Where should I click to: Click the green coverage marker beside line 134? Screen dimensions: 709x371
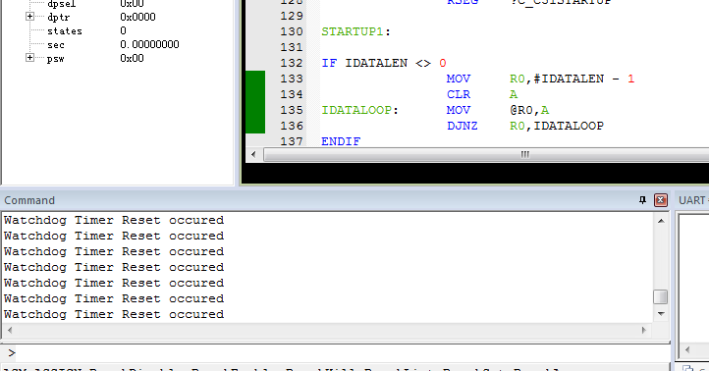coord(255,94)
